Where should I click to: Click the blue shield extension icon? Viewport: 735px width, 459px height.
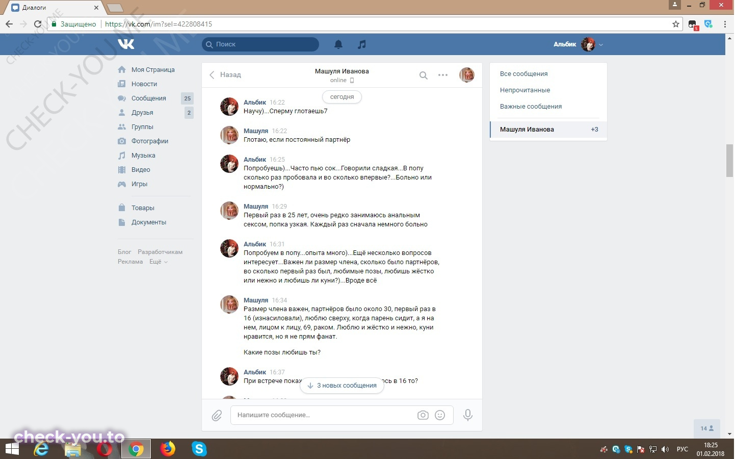pos(708,24)
